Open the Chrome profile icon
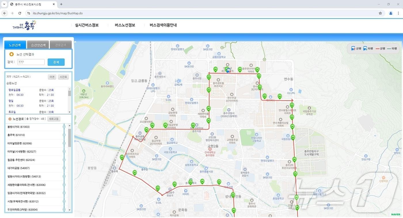The width and height of the screenshot is (403, 218). click(x=391, y=13)
